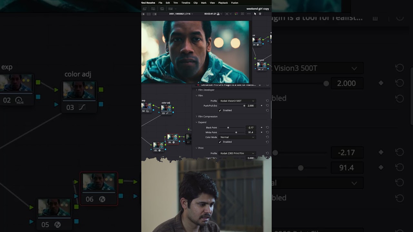Select the pointer arrow tool in viewer toolbar
The width and height of the screenshot is (413, 232).
coord(255,14)
